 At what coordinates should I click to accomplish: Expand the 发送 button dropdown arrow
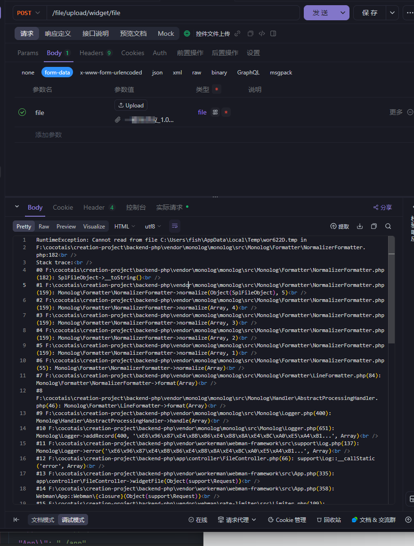(x=342, y=13)
